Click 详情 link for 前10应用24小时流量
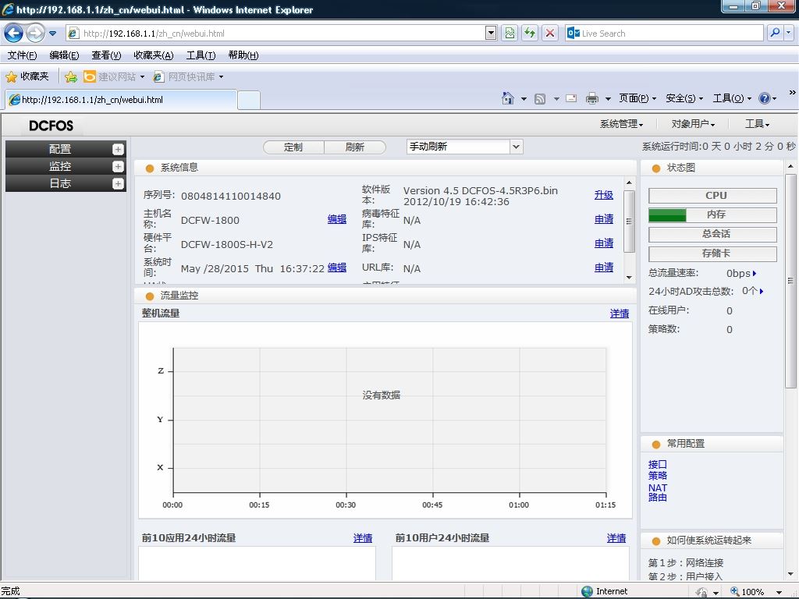 (363, 538)
